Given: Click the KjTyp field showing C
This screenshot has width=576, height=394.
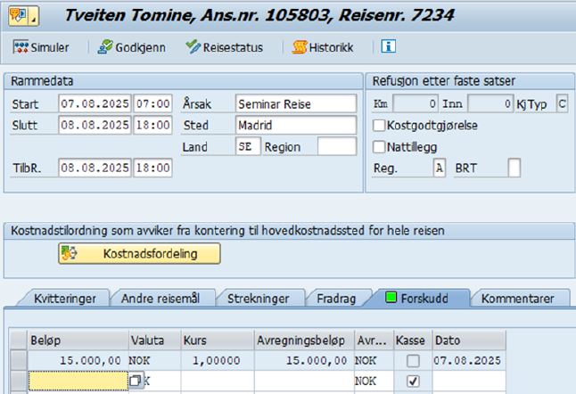Looking at the screenshot, I should [x=562, y=103].
